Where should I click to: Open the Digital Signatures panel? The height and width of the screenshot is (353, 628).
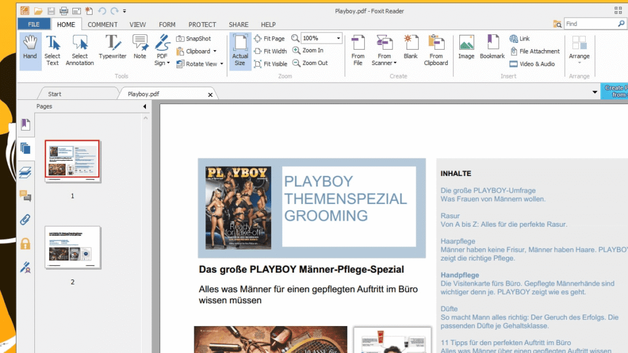coord(25,267)
